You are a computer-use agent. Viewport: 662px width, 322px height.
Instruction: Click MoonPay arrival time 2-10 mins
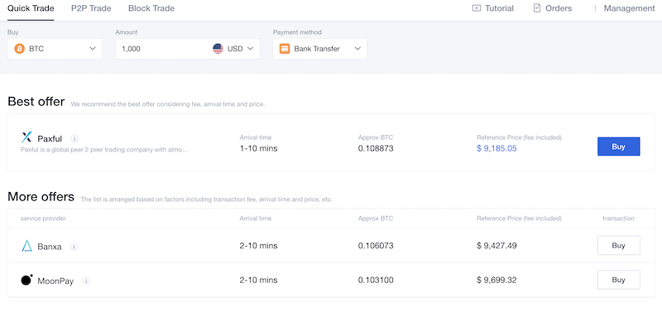coord(258,280)
